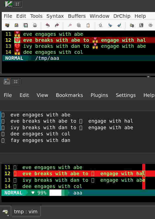Viewport: 155px width, 219px height.
Task: Open the Bookmarks menu in the terminal
Action: click(69, 95)
